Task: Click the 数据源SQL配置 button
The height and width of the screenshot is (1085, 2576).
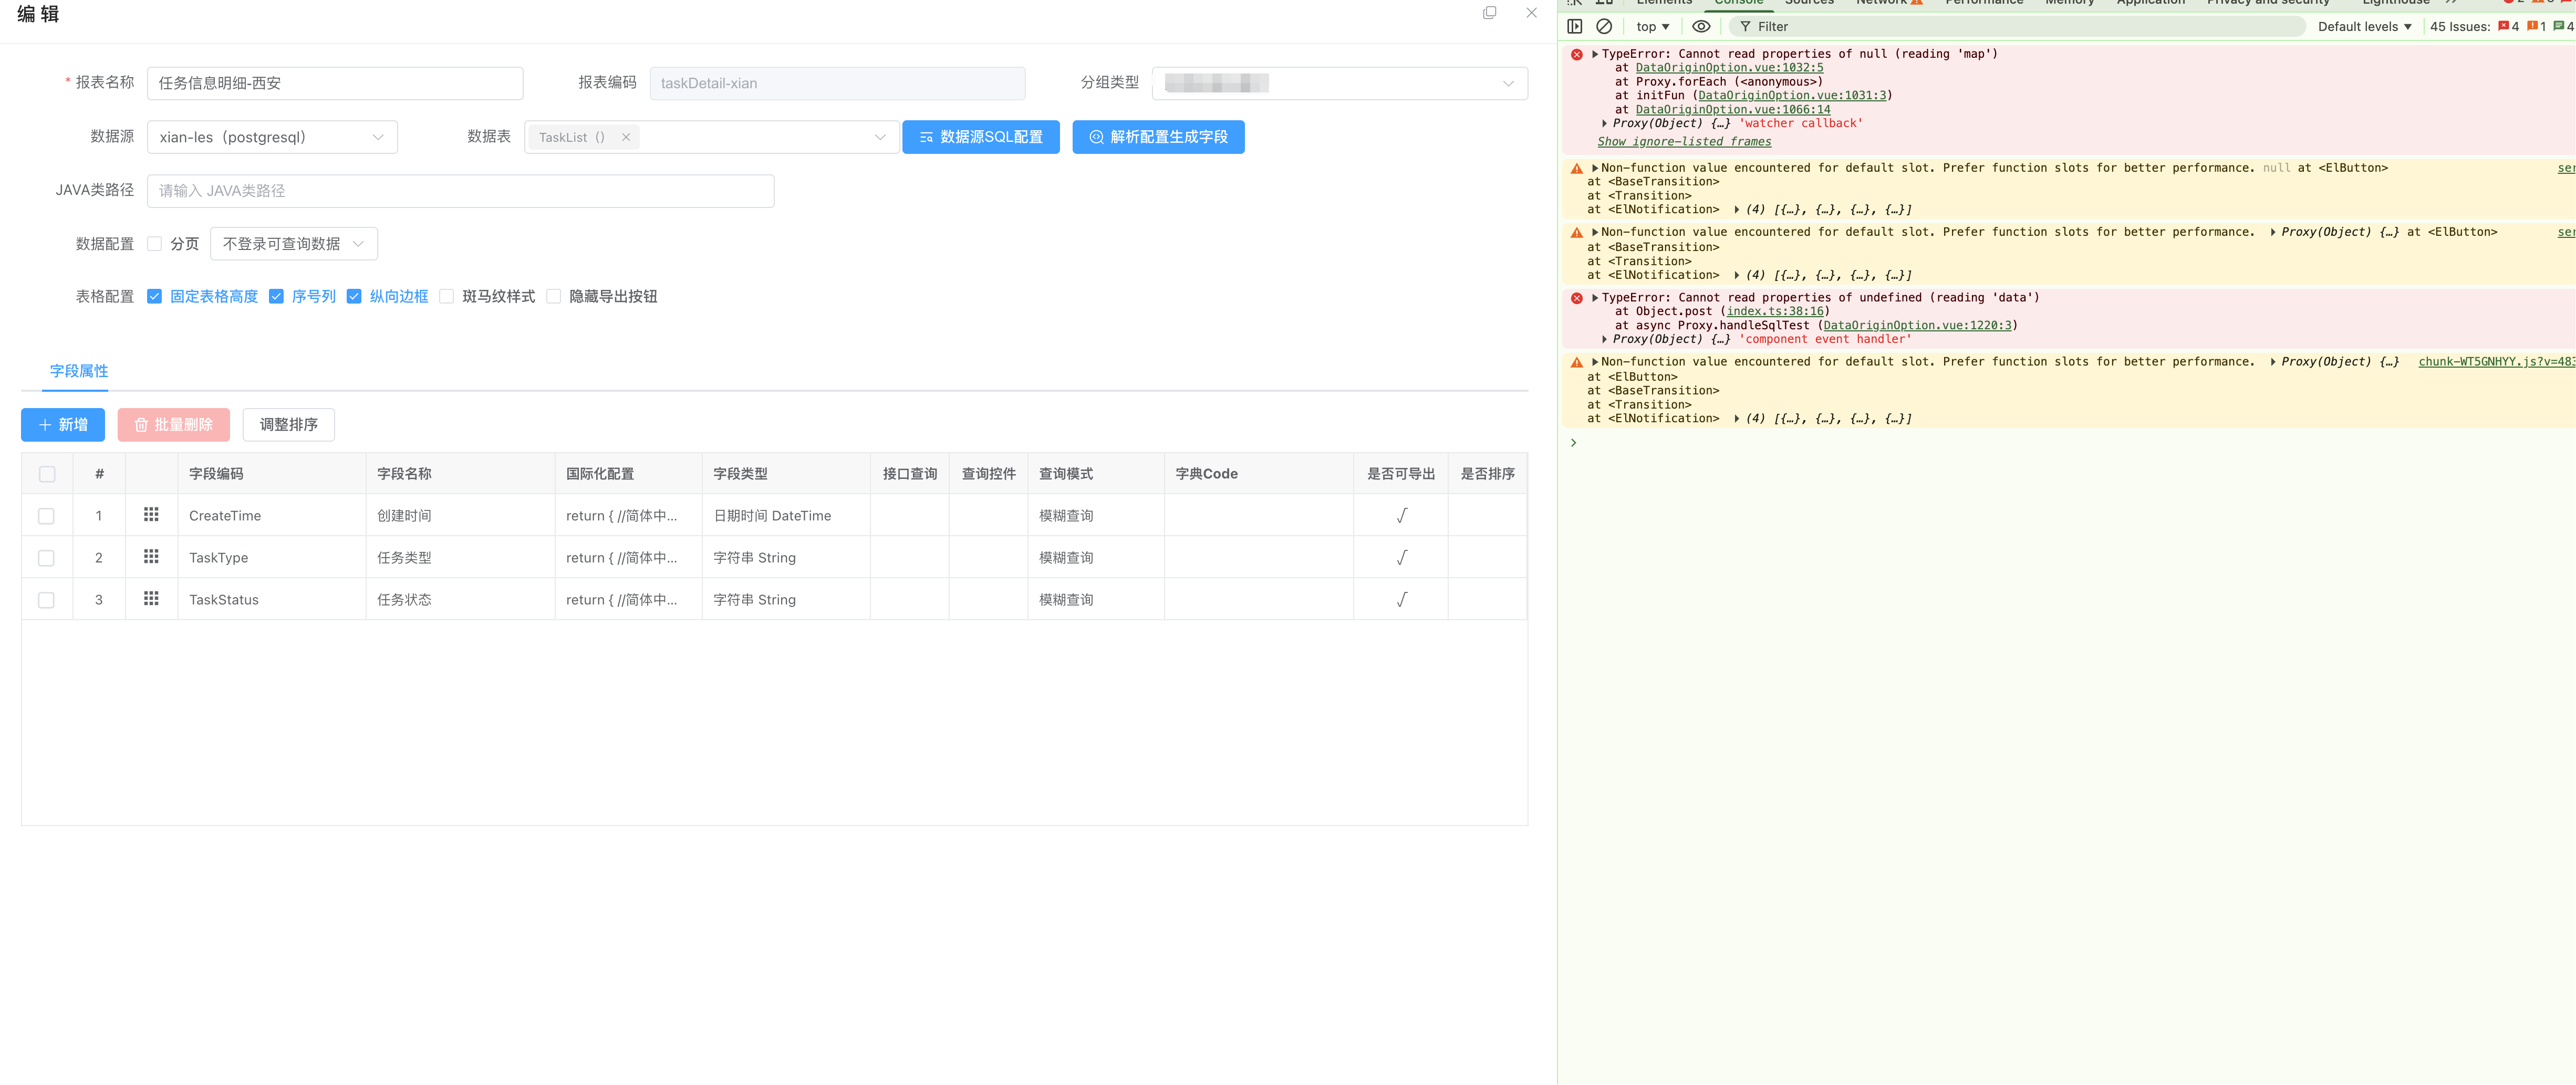Action: click(980, 138)
